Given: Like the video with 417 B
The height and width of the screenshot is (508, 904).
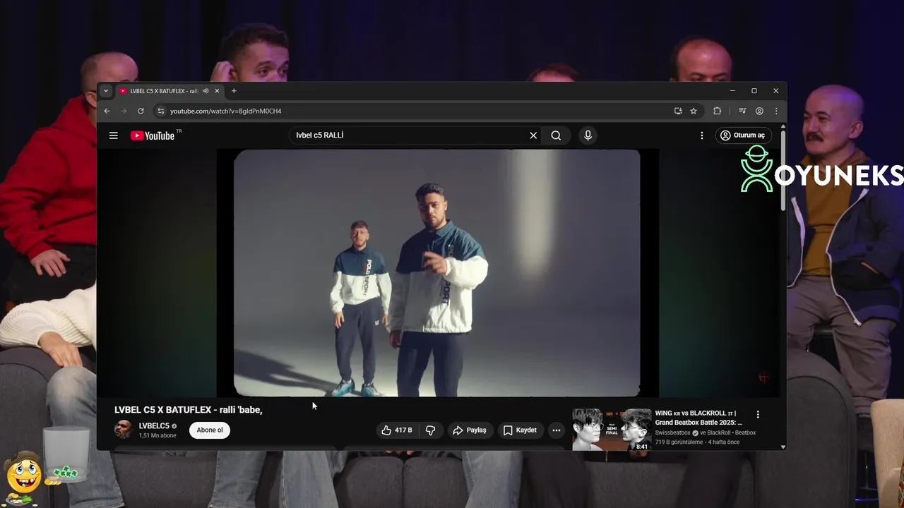Looking at the screenshot, I should [396, 430].
